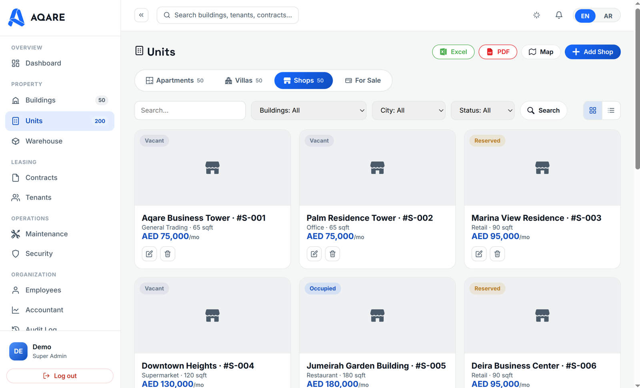
Task: Edit shop #S-003 pencil icon
Action: pos(479,254)
